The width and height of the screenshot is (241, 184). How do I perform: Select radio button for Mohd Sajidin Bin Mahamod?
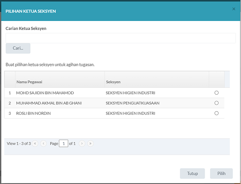tap(217, 93)
